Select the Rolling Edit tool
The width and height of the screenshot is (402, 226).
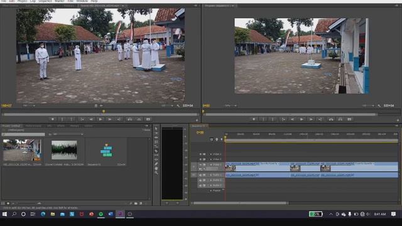(156, 142)
